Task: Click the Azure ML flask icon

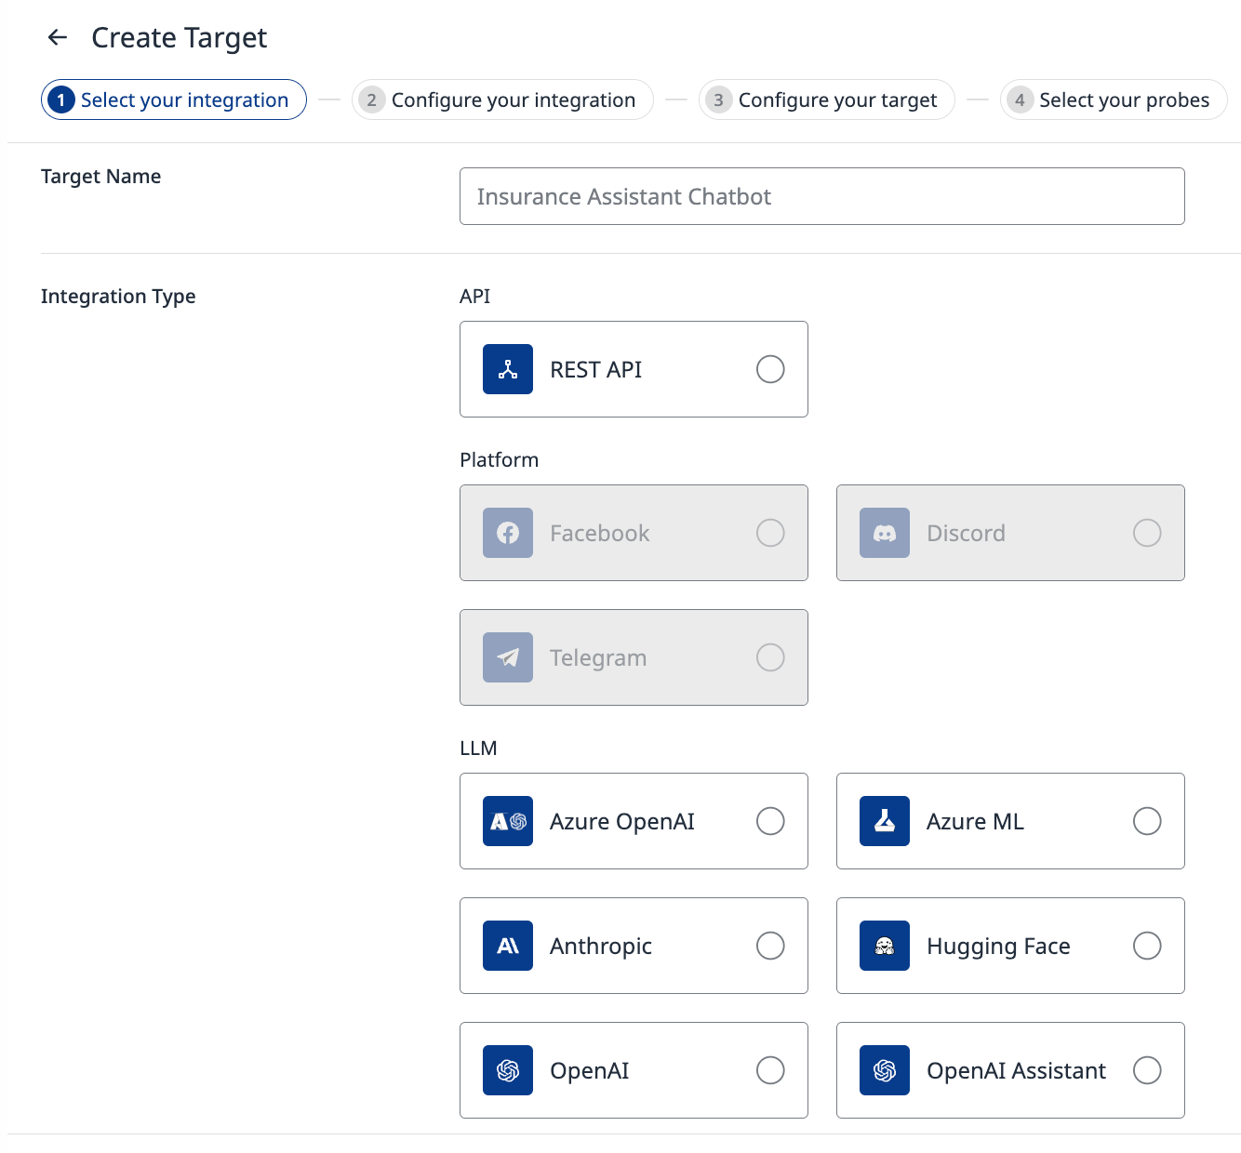Action: (885, 821)
